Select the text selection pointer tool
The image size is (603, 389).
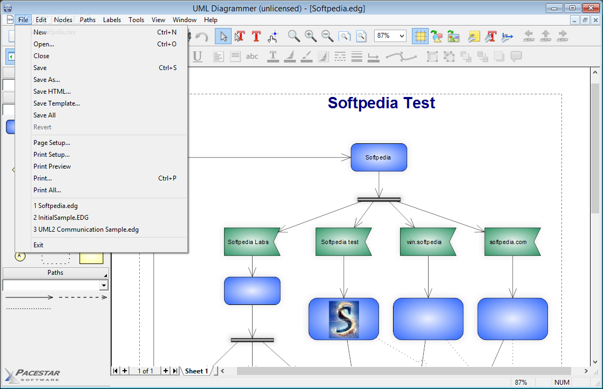[240, 37]
